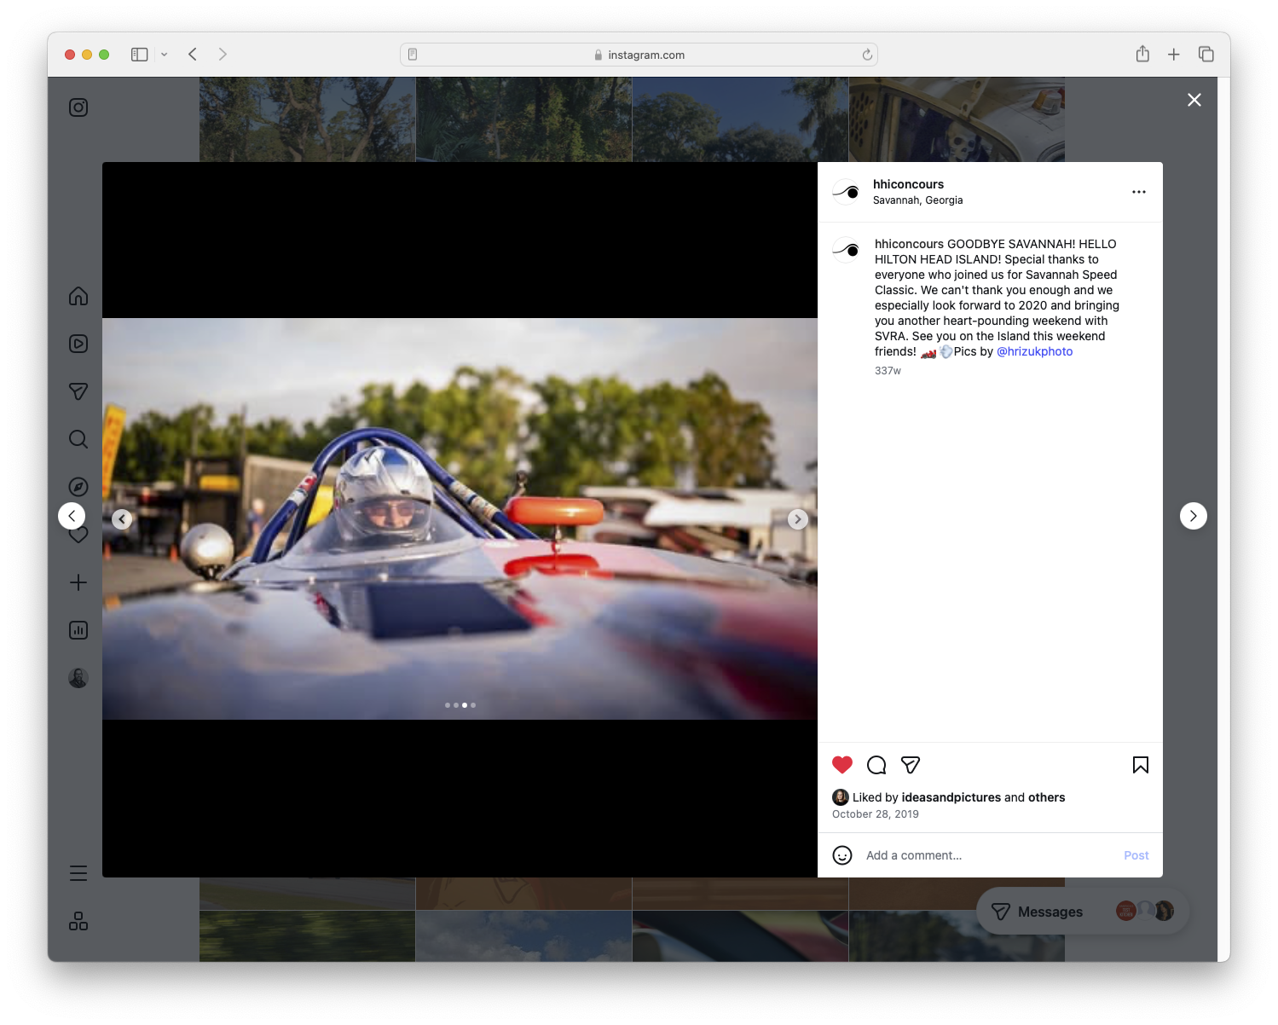Open the Explore compass icon

[78, 487]
